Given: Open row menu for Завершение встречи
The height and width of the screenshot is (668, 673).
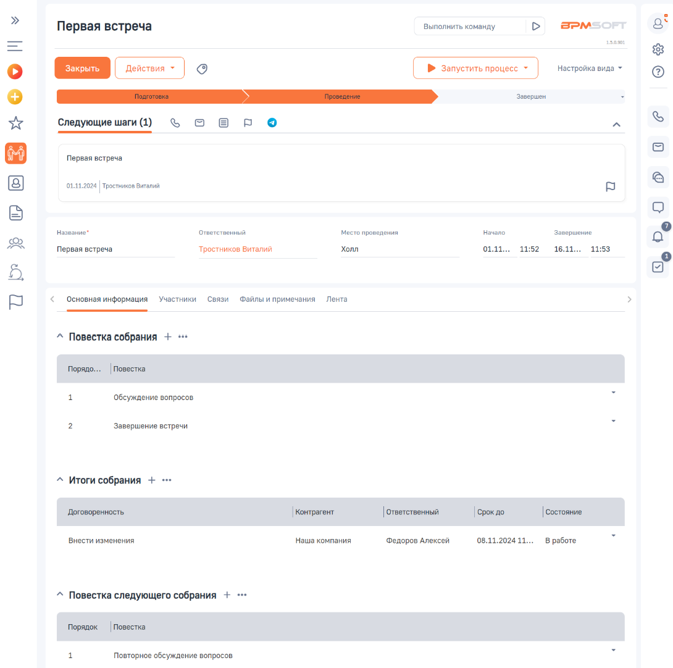Looking at the screenshot, I should click(613, 420).
